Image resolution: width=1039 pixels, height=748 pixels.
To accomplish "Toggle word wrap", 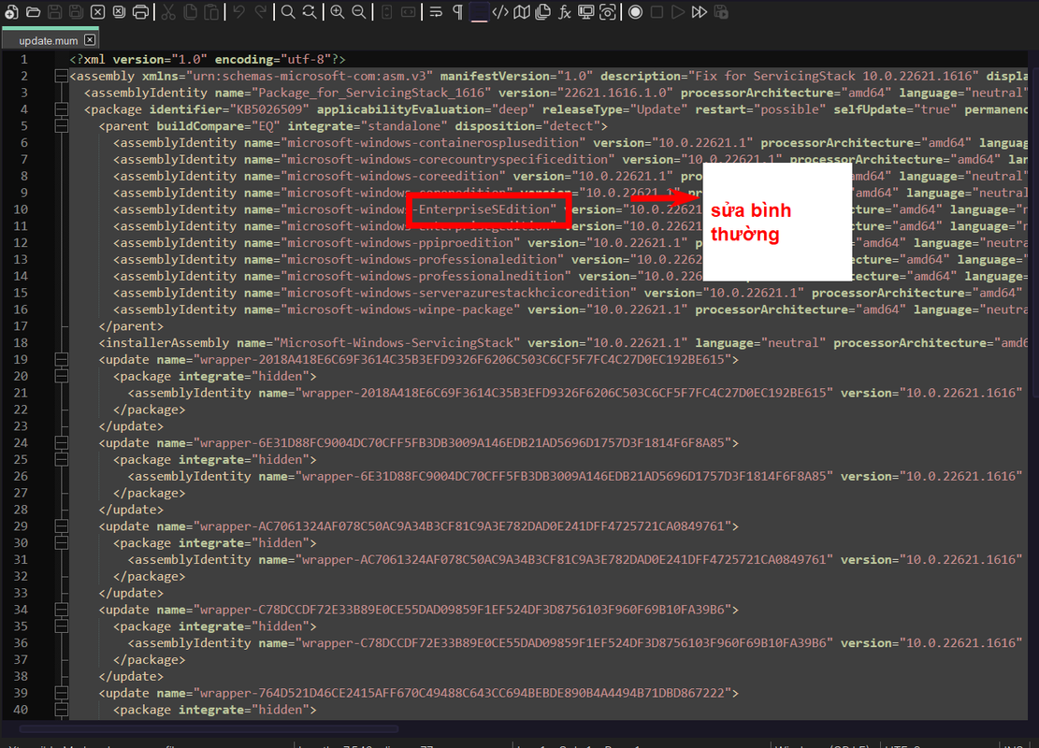I will pyautogui.click(x=436, y=12).
